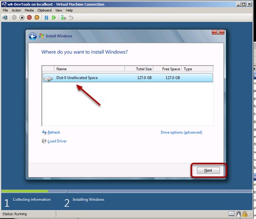Click the Load Driver disc icon
Screen dimensions: 256x219
tap(44, 141)
